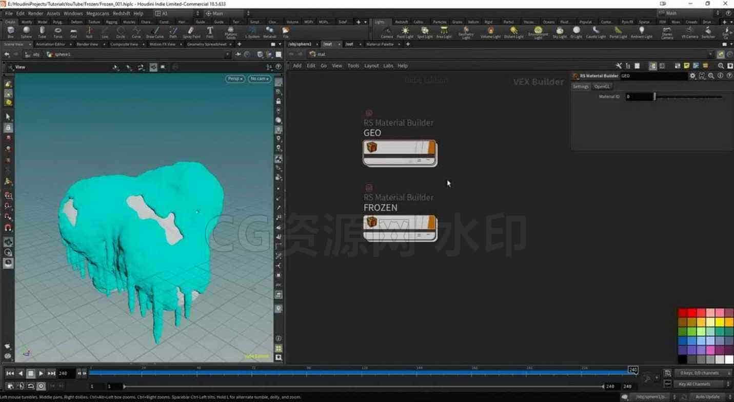
Task: Select the Torus shelf tool
Action: coord(58,32)
